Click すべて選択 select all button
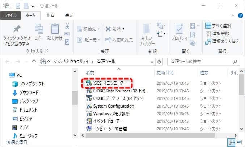Screen dimensions: 245x147 219,26
